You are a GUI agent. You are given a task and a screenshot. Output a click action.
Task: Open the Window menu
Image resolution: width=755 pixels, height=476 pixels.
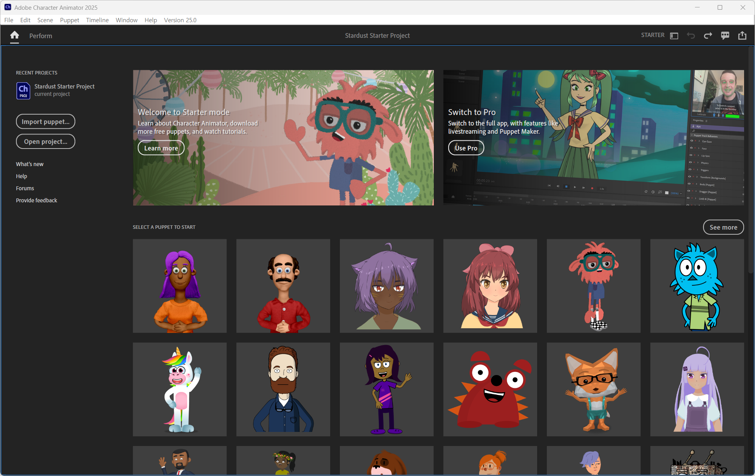click(x=126, y=20)
